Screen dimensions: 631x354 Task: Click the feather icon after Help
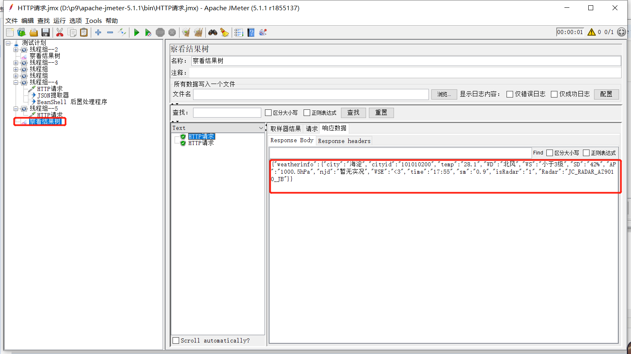click(x=263, y=32)
